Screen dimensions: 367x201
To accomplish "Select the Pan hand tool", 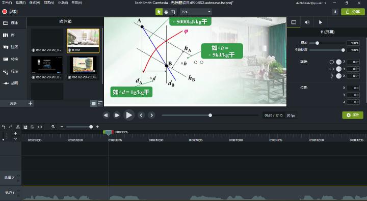I will [166, 12].
